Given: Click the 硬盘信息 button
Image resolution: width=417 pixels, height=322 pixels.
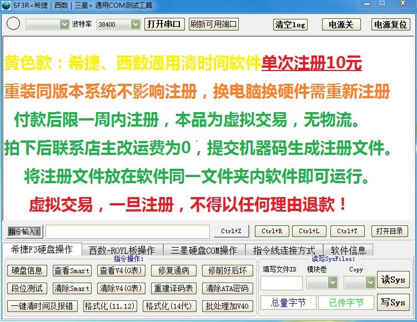Looking at the screenshot, I should click(27, 271).
